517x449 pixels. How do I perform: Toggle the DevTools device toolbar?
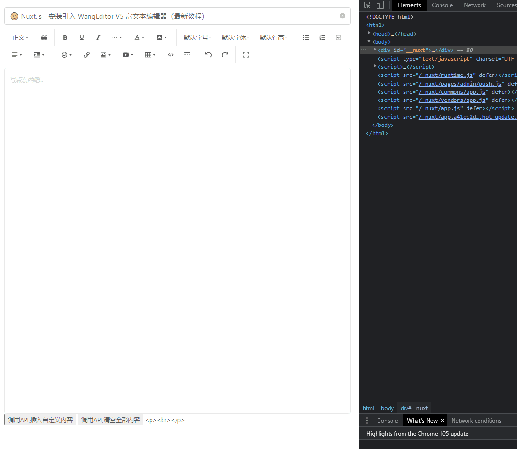click(380, 5)
